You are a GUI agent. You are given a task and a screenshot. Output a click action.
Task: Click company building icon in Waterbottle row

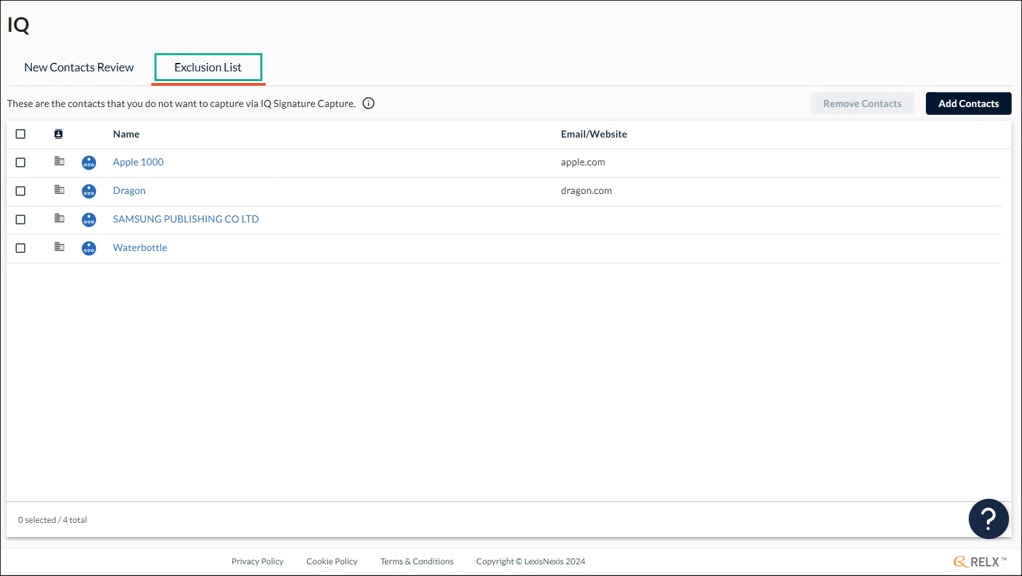(59, 246)
